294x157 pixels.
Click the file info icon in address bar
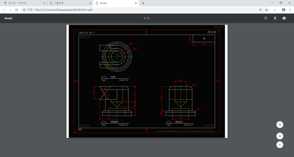click(24, 10)
